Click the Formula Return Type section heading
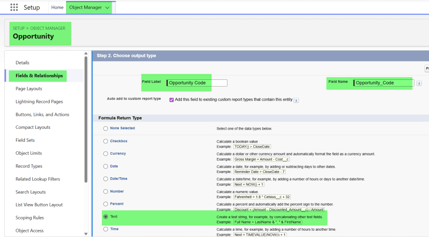Image resolution: width=429 pixels, height=237 pixels. click(x=120, y=118)
